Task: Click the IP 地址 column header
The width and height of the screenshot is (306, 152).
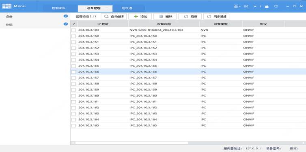Action: point(103,24)
